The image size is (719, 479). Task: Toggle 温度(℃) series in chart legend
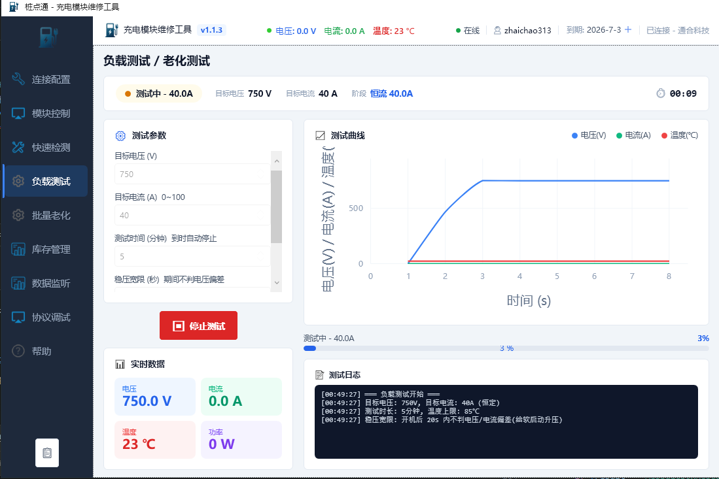pos(680,135)
